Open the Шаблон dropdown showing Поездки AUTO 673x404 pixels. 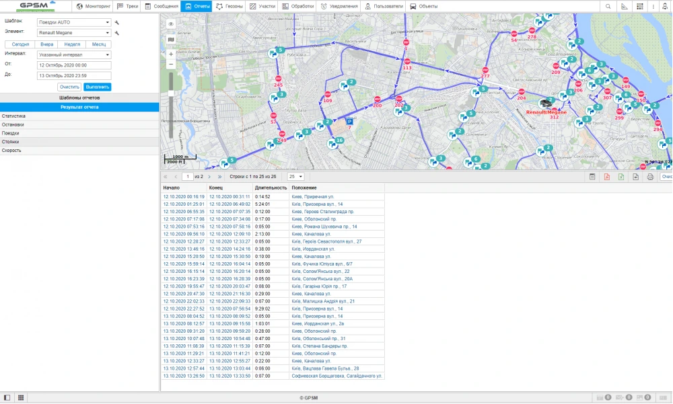pos(74,22)
